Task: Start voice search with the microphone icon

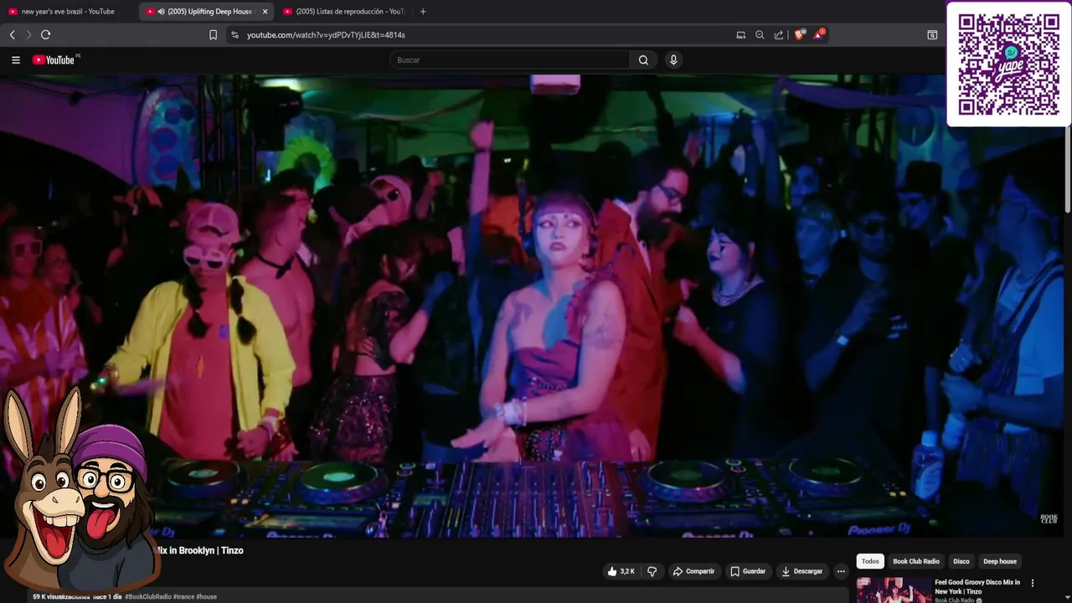Action: 673,59
